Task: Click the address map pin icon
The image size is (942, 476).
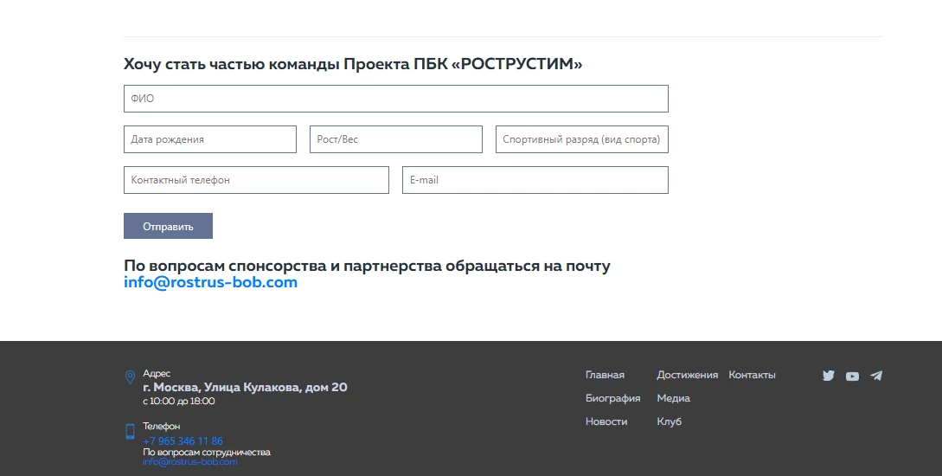Action: pos(130,376)
